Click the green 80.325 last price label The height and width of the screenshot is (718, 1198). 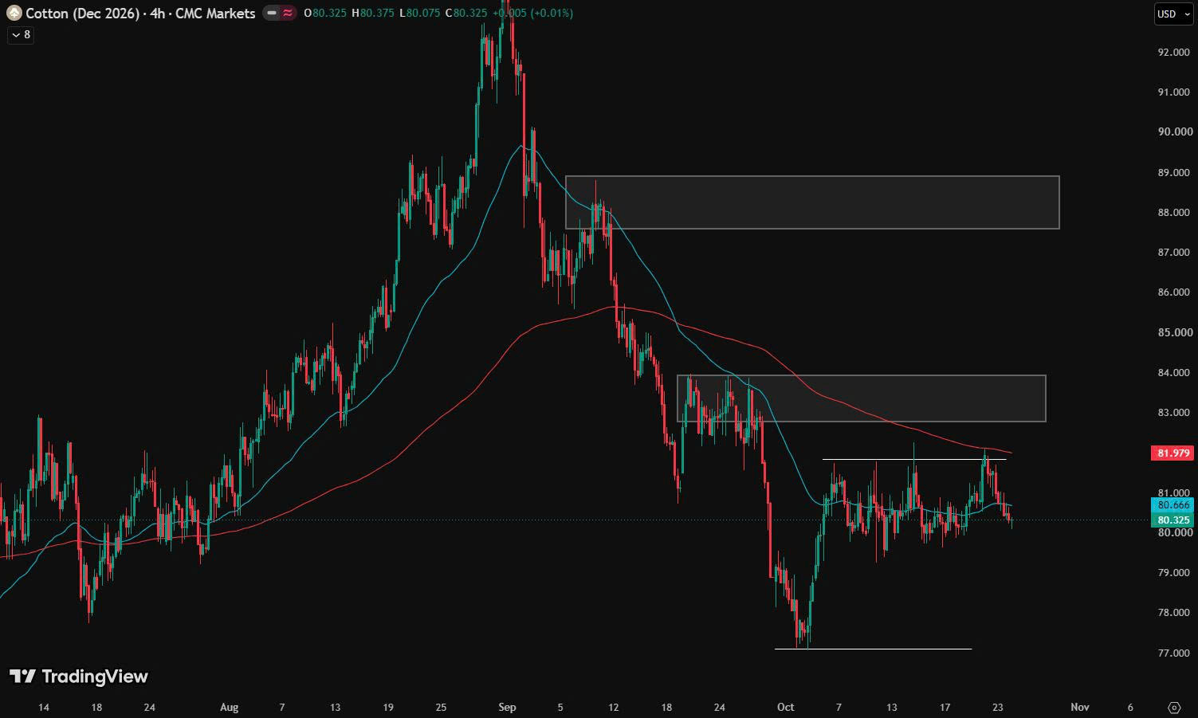point(1173,520)
